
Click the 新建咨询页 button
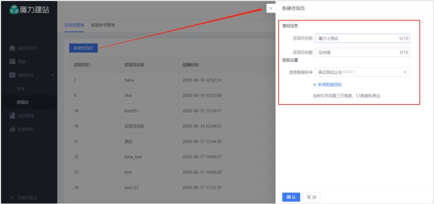83,48
